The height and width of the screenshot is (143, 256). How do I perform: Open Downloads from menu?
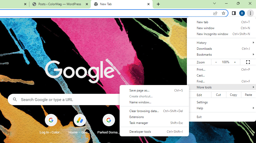[221, 49]
